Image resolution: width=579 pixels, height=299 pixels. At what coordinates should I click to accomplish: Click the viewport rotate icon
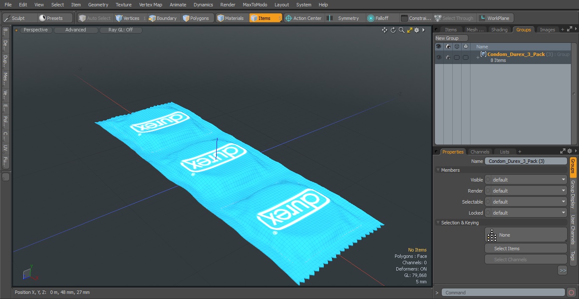pos(393,30)
